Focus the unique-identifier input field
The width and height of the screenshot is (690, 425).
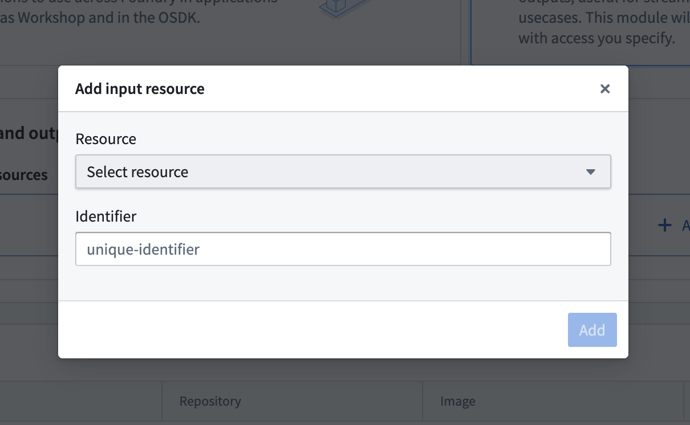click(342, 249)
